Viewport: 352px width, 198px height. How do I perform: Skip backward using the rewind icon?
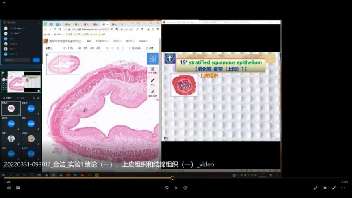coord(167,188)
